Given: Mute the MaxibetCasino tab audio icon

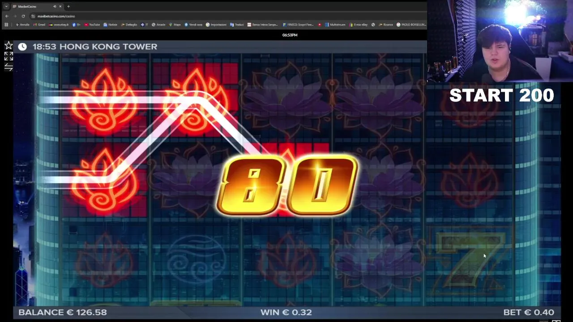Looking at the screenshot, I should 55,6.
